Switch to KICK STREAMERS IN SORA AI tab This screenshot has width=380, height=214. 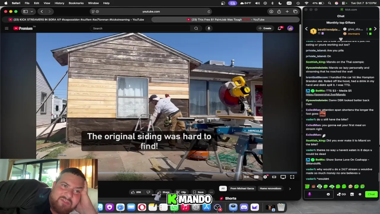pyautogui.click(x=76, y=20)
